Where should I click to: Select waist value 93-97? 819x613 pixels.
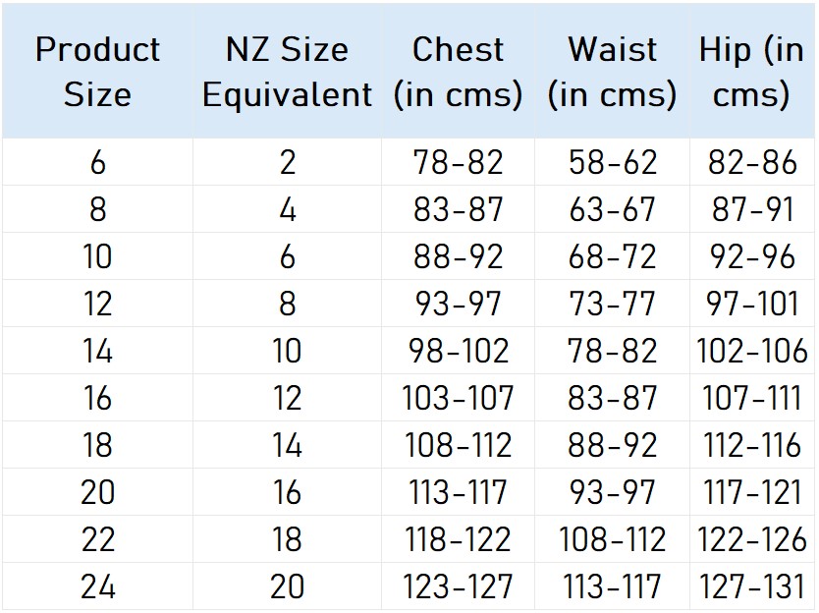(x=612, y=492)
